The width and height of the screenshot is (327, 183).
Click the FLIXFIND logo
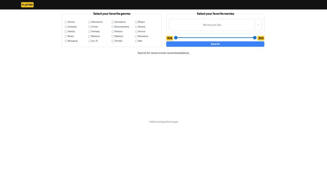tap(27, 5)
